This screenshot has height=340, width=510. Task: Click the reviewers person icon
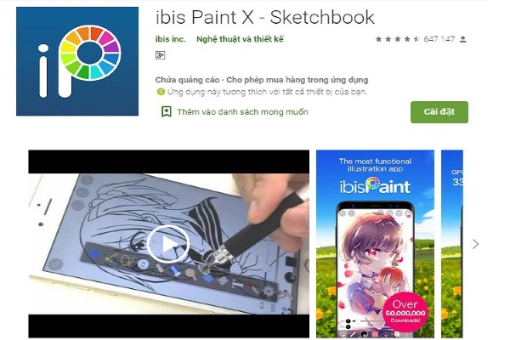[x=463, y=40]
